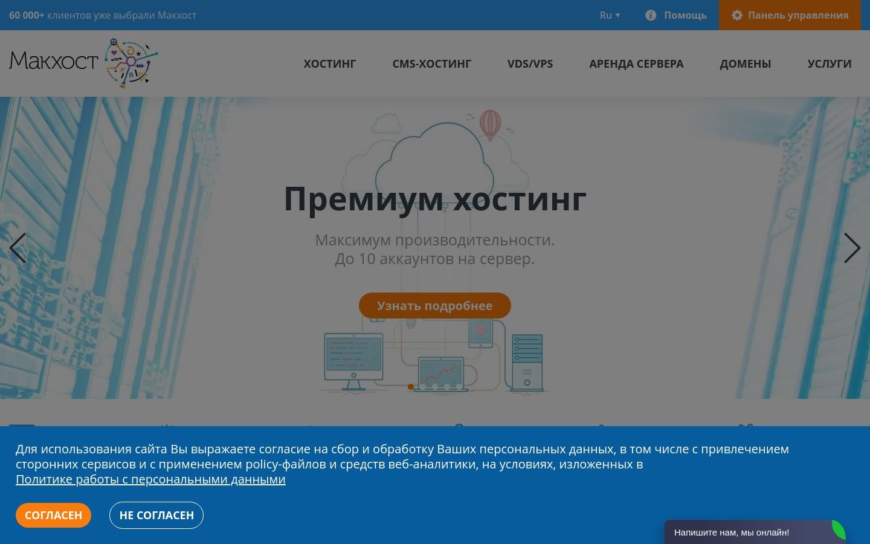The image size is (870, 544).
Task: Click the Макхост logo
Action: click(83, 63)
